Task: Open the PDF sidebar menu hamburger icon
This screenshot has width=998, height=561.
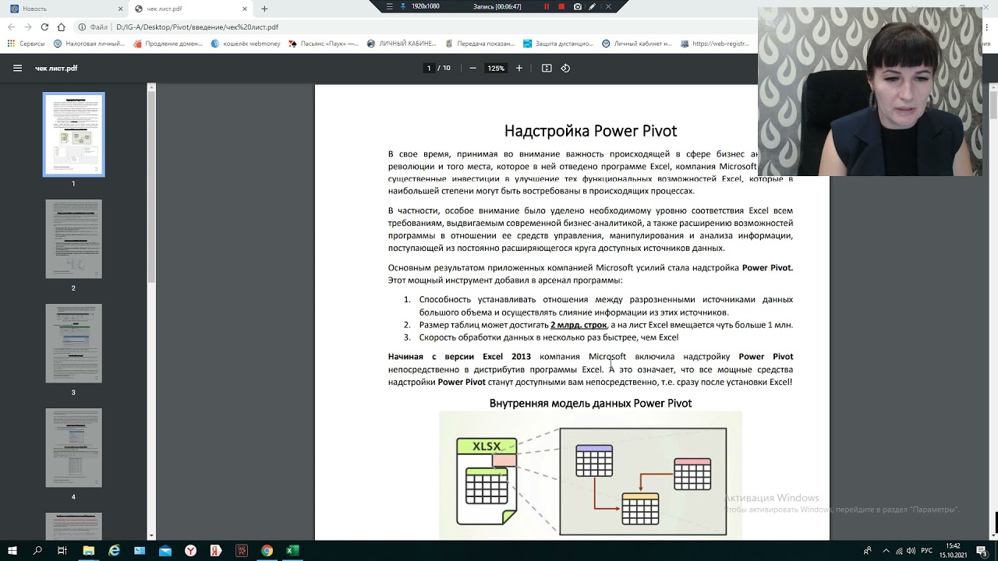Action: (17, 68)
